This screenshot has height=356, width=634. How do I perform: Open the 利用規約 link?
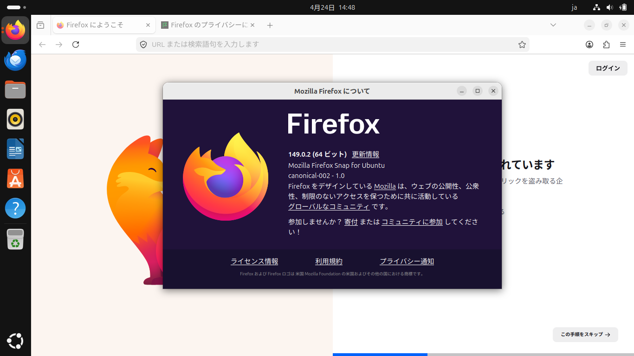coord(329,261)
